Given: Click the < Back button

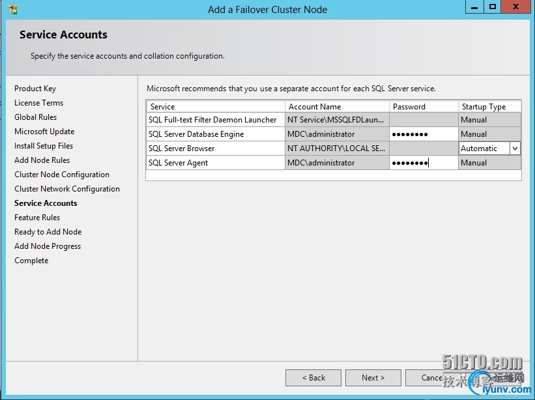Looking at the screenshot, I should tap(313, 378).
